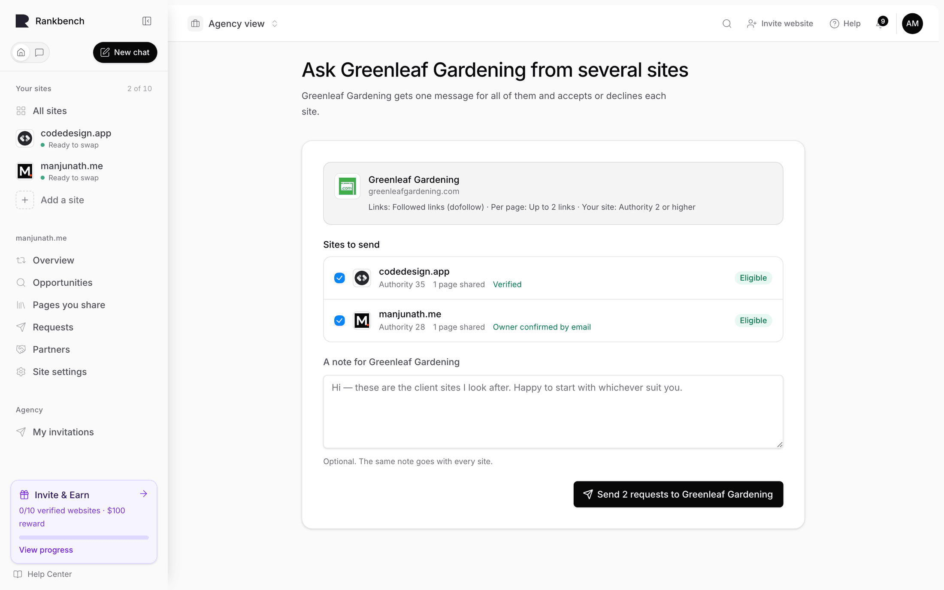Open the AM account avatar menu
This screenshot has height=590, width=944.
912,24
